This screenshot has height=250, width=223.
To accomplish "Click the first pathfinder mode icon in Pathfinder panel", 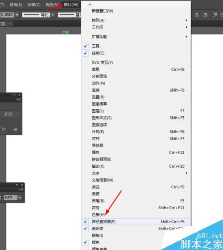I will pyautogui.click(x=3, y=129).
